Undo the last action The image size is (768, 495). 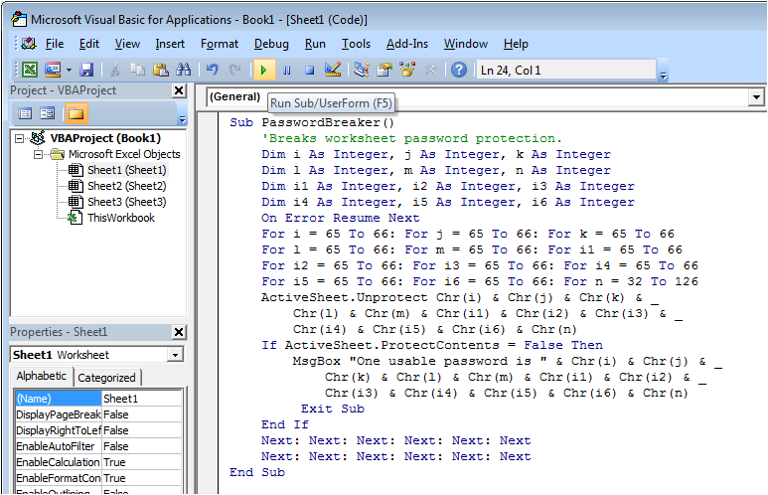(x=212, y=70)
